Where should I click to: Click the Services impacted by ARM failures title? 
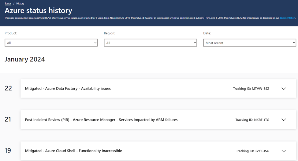[x=101, y=120]
